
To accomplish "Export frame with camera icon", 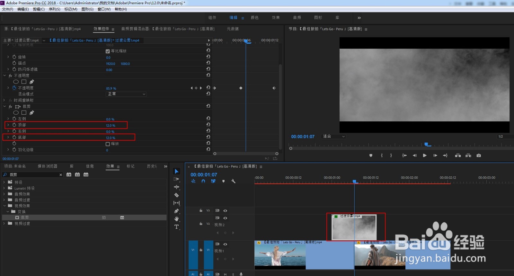I will tap(479, 156).
